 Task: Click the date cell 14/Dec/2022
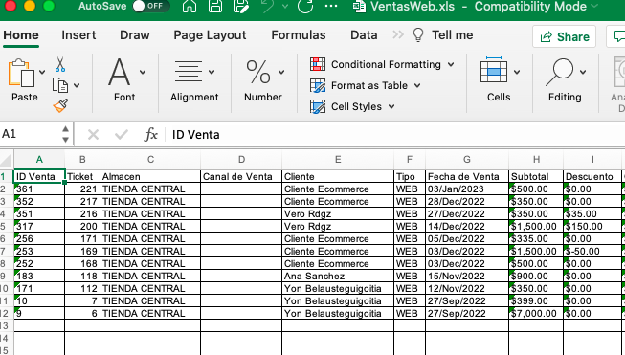point(467,227)
